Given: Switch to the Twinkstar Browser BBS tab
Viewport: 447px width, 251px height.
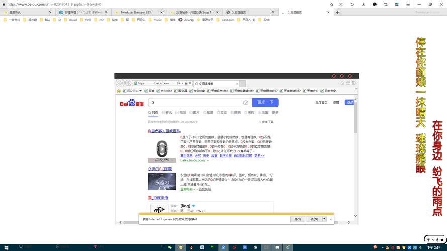Looking at the screenshot, I should tap(133, 12).
